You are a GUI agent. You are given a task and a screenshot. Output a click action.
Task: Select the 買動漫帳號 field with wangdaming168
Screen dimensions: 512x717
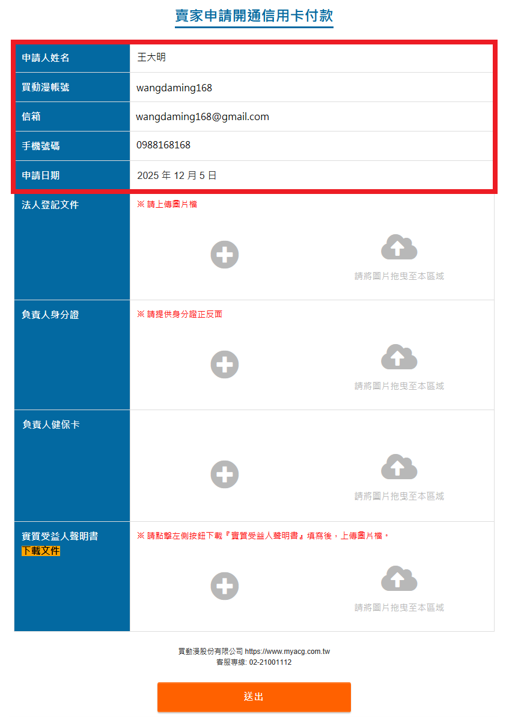click(x=174, y=88)
